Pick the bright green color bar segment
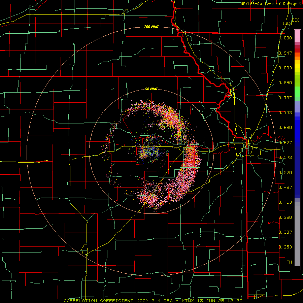This screenshot has width=303, height=303. click(x=297, y=92)
